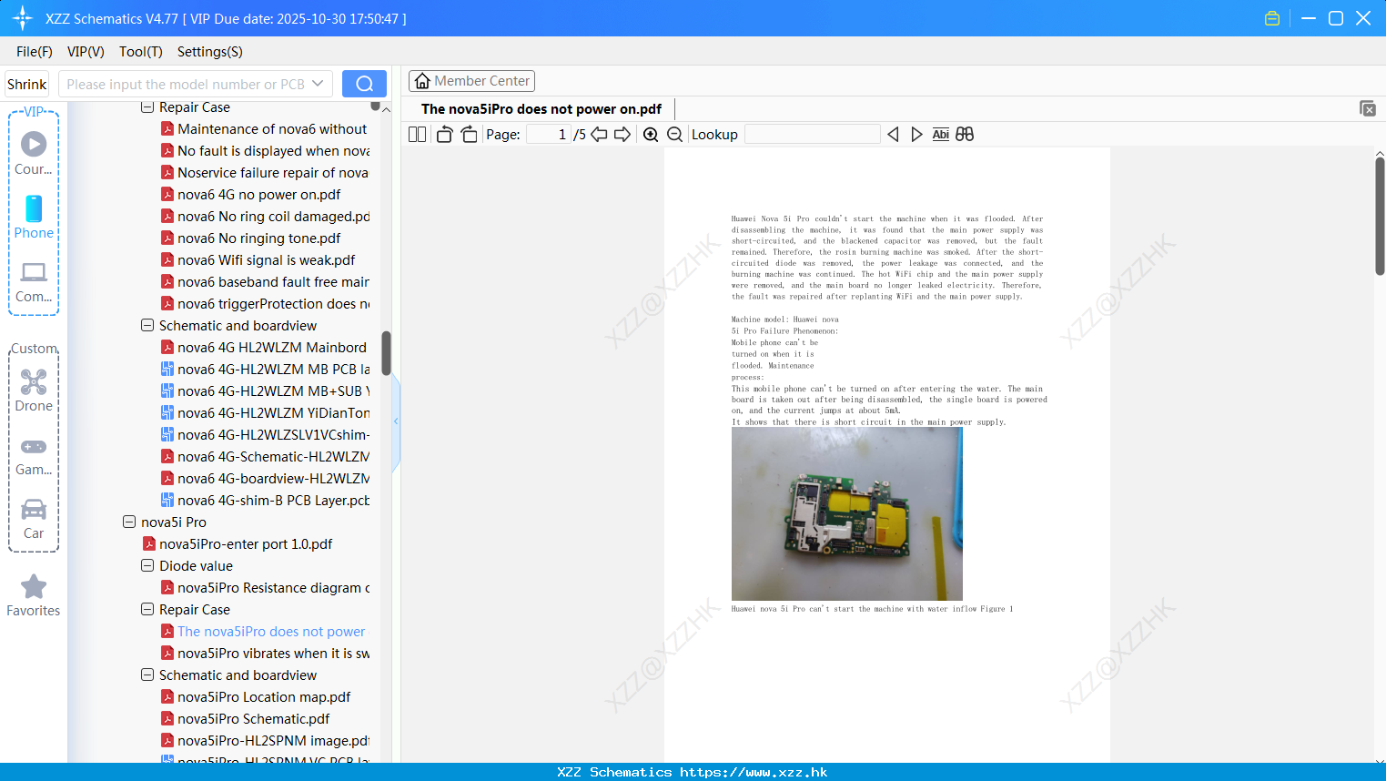Click the binoculars search icon
Viewport: 1386px width, 781px height.
point(965,135)
